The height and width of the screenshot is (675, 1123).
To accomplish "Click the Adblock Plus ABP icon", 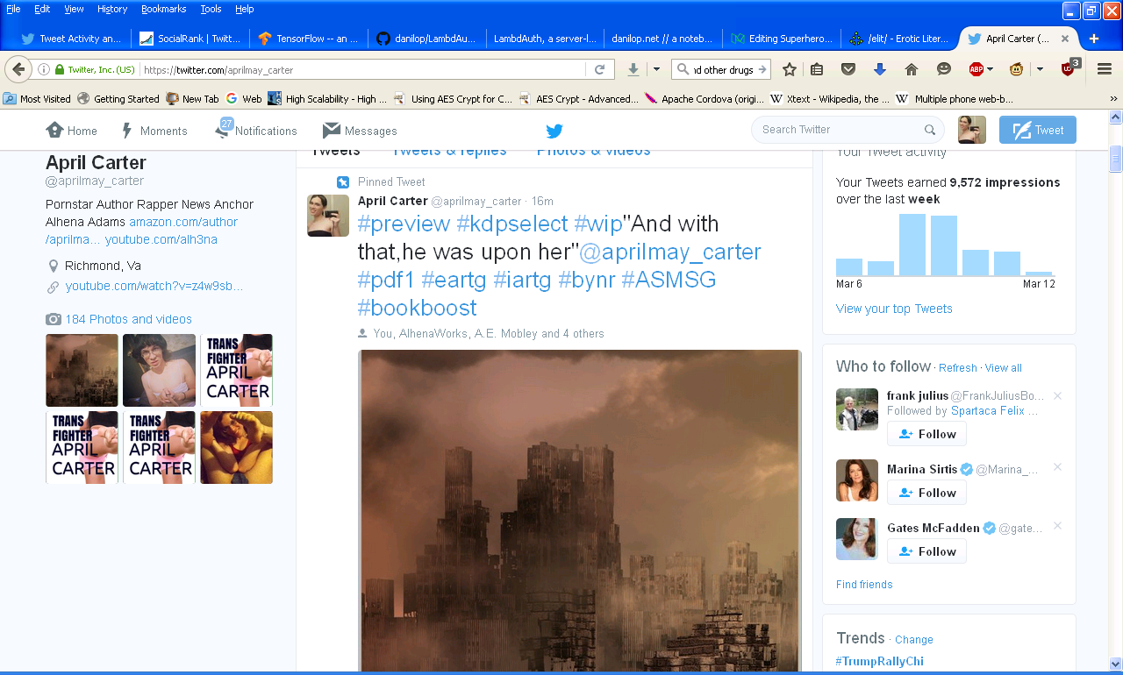I will pos(976,69).
